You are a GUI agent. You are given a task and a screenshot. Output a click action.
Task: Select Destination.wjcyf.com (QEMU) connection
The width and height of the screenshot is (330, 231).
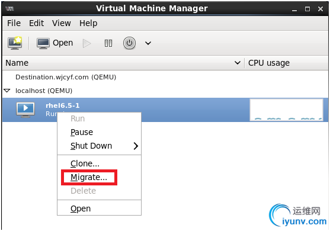66,77
